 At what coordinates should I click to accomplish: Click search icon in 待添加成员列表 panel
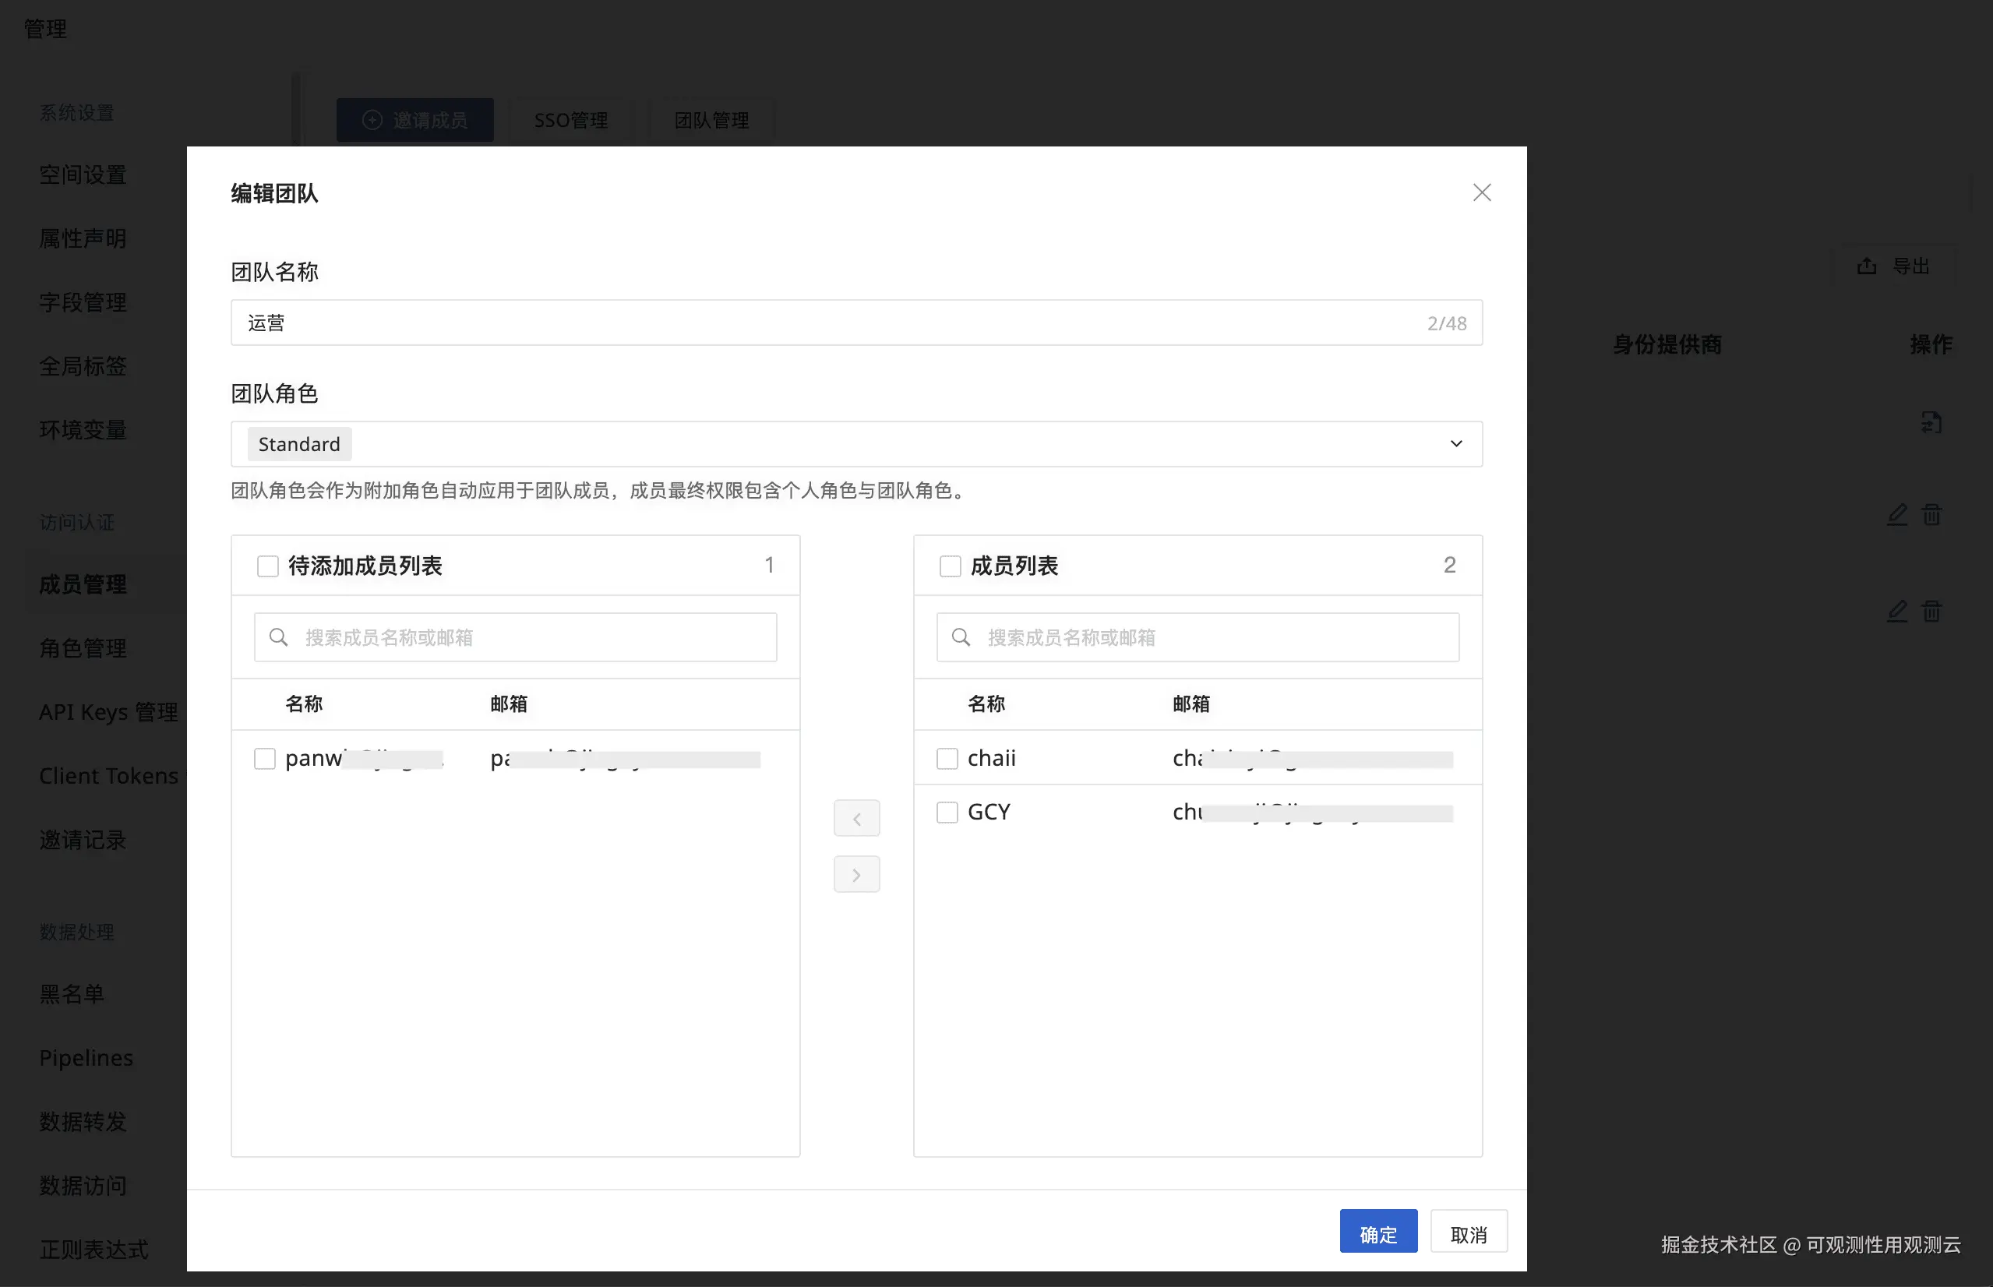278,637
